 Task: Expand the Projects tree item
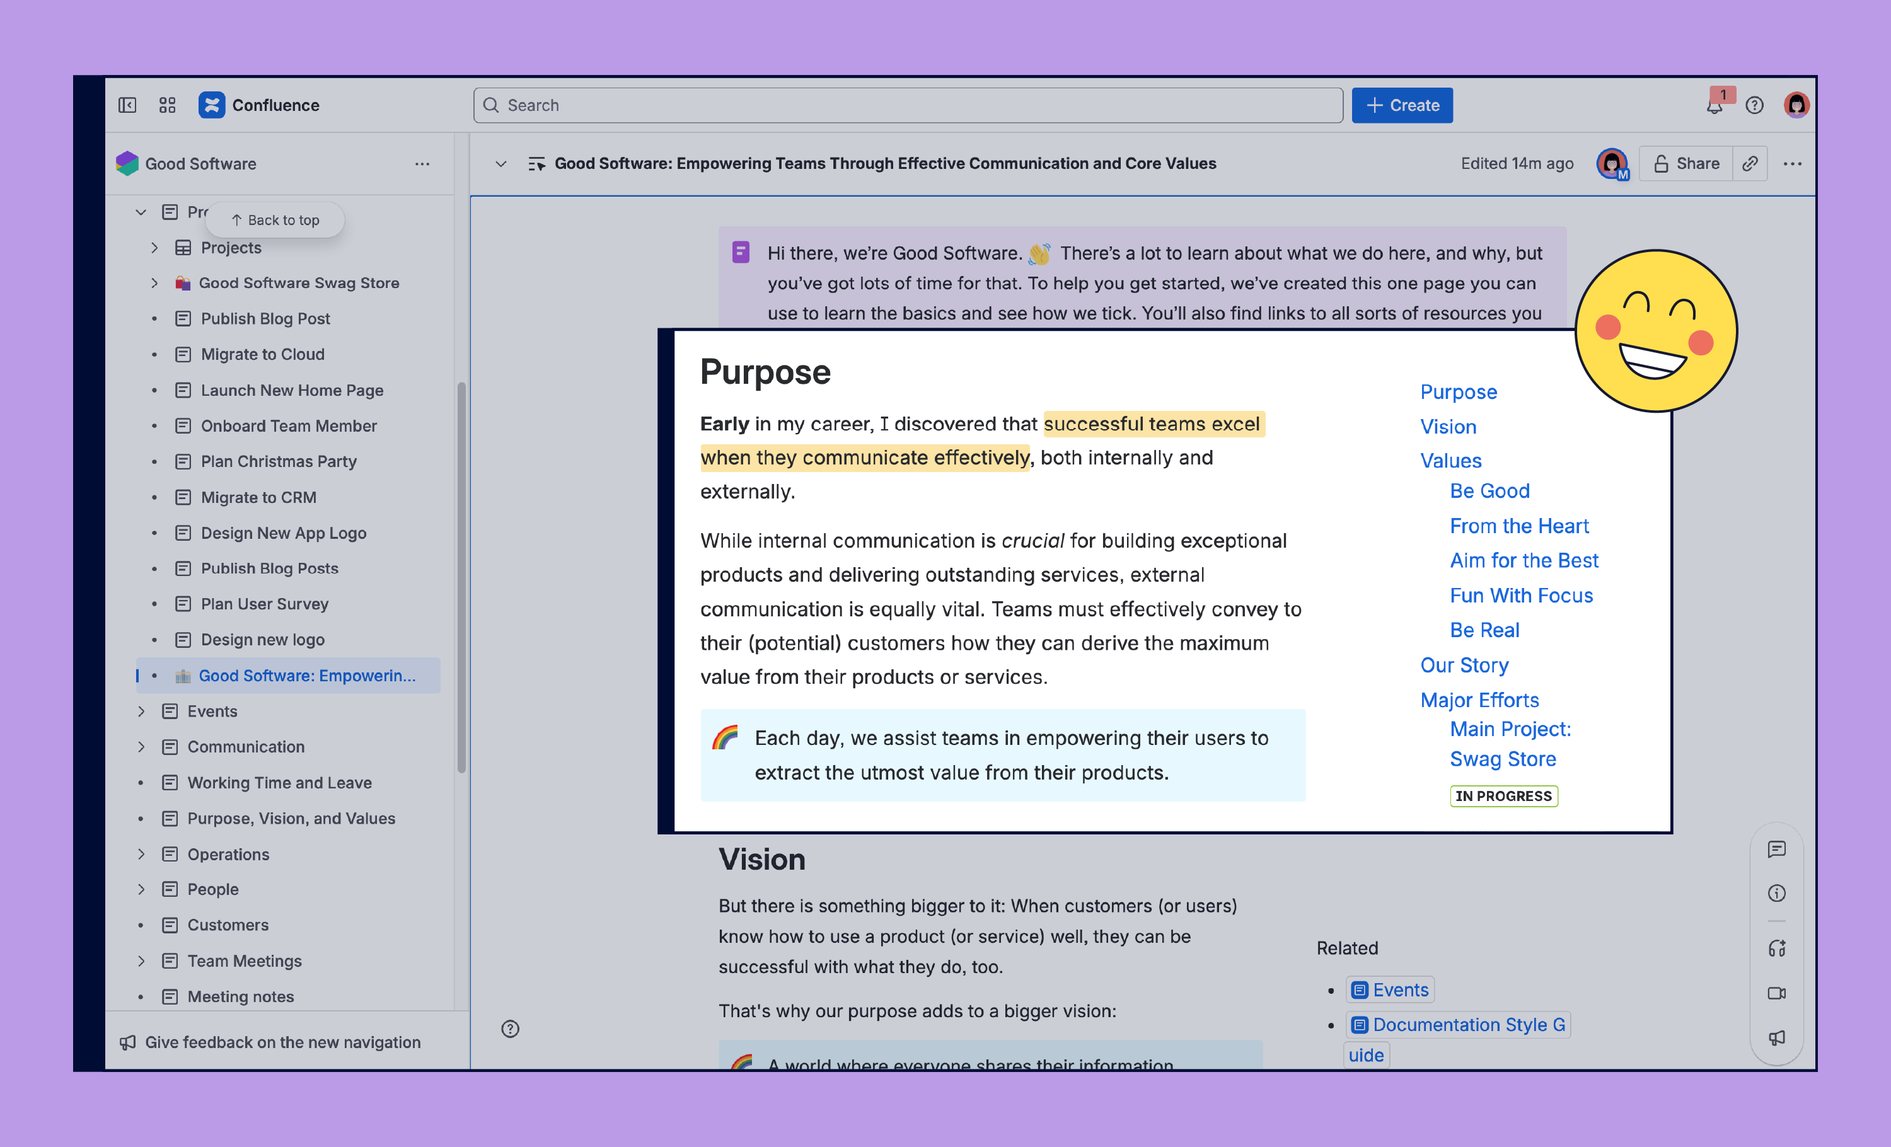pos(154,248)
